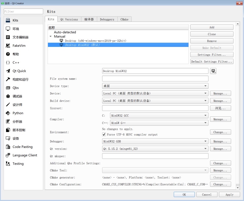The width and height of the screenshot is (244, 201).
Task: Open the CMake Tool dropdown
Action: [155, 170]
